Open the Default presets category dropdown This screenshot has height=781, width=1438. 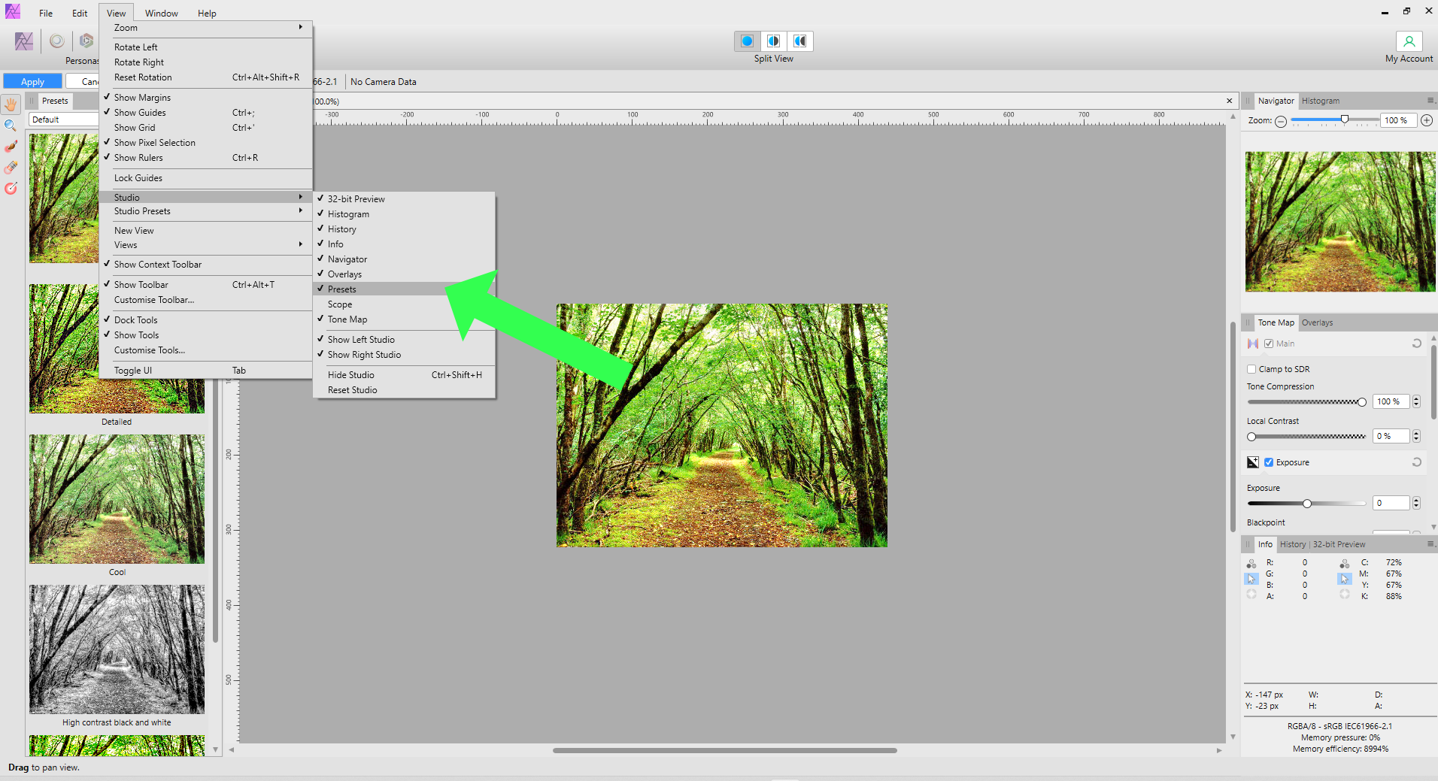pos(65,120)
